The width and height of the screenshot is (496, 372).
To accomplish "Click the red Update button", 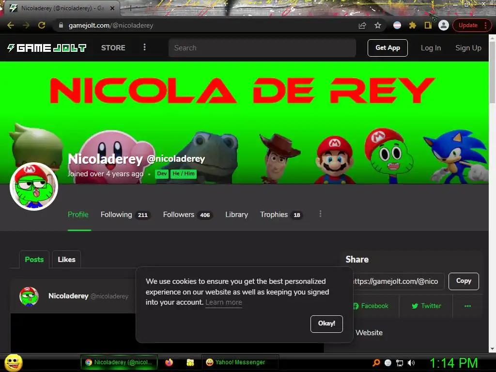I will tap(468, 25).
